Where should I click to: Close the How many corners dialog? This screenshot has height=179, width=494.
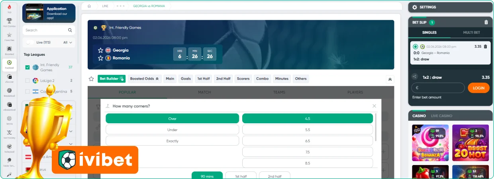374,106
